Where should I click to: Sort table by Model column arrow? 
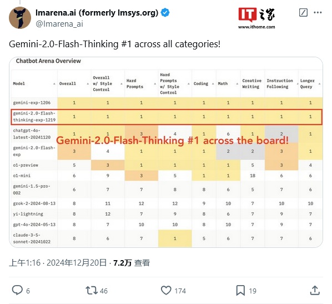coord(54,84)
